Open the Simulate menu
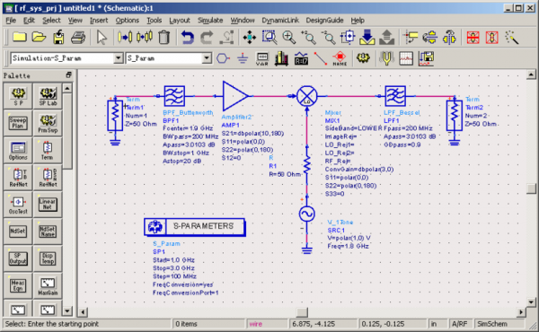Image resolution: width=539 pixels, height=332 pixels. pyautogui.click(x=210, y=21)
